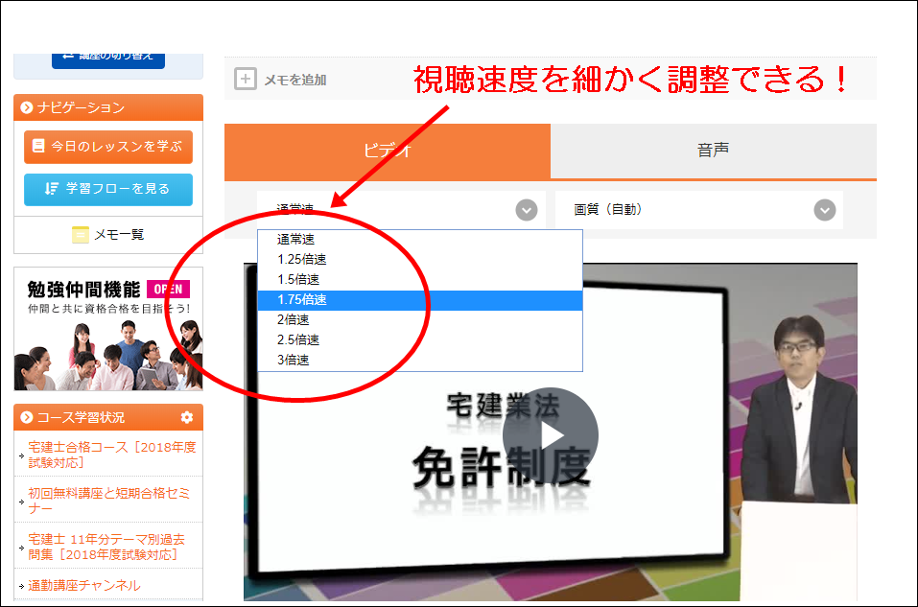Open 宅建士 11年分テーマ別過去問集 link
Screen dimensions: 918x607
pyautogui.click(x=106, y=547)
